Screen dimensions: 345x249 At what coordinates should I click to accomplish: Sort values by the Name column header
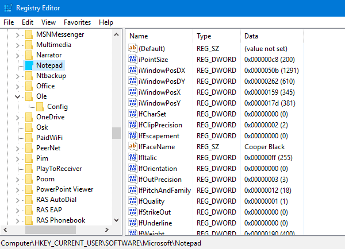point(159,36)
